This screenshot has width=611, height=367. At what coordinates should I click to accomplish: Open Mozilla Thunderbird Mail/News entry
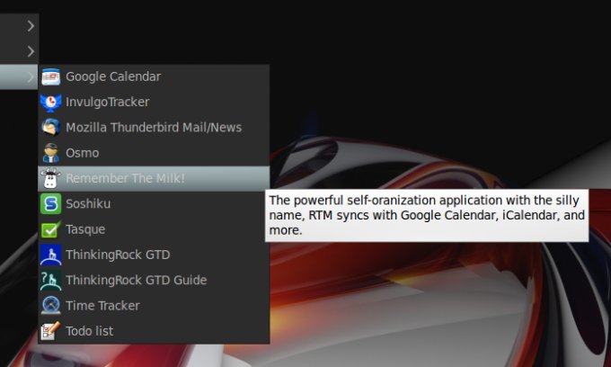click(154, 128)
